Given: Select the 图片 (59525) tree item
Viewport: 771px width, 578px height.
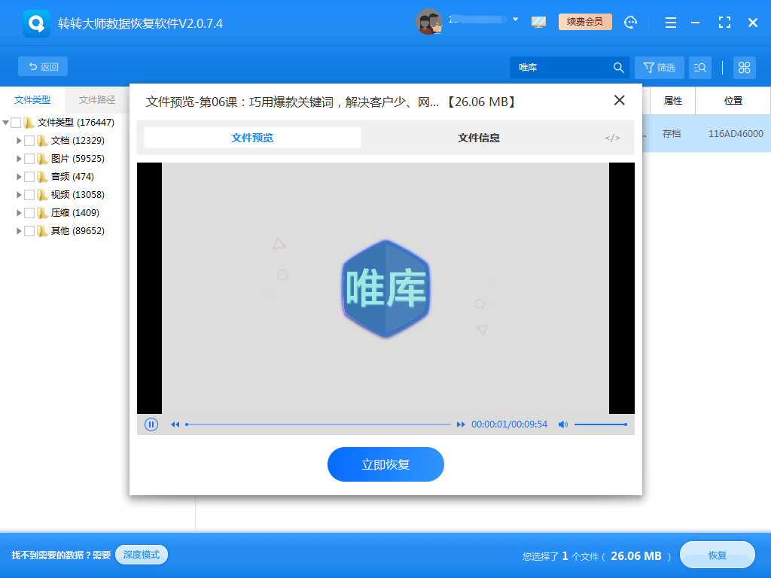Looking at the screenshot, I should (78, 159).
